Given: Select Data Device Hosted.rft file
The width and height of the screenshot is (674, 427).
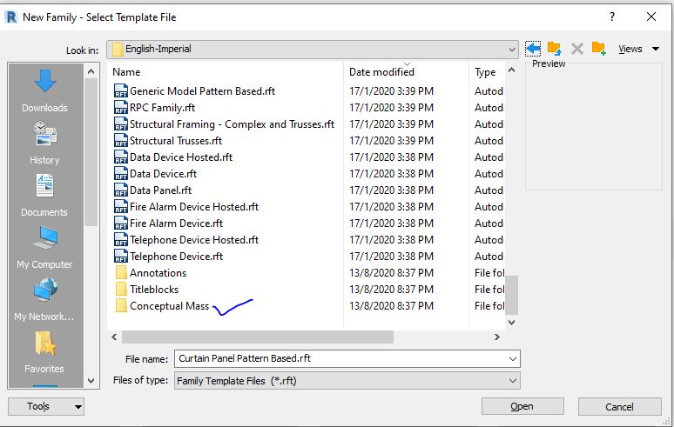Looking at the screenshot, I should click(x=181, y=157).
